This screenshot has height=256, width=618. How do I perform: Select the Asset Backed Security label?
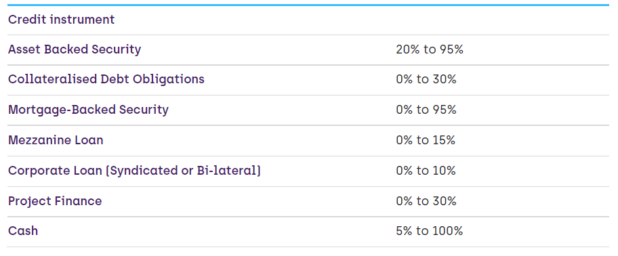[x=75, y=49]
